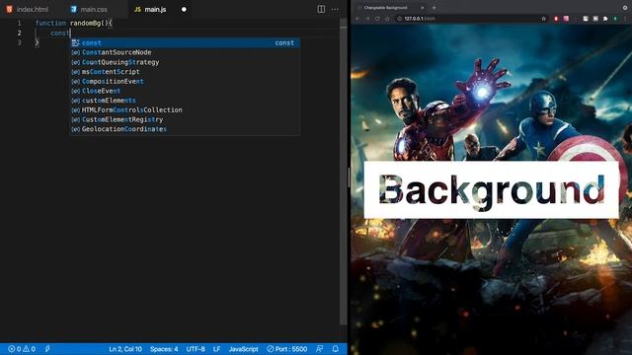Image resolution: width=632 pixels, height=355 pixels.
Task: Click the variable icon beside ConstantSourceNode
Action: click(x=75, y=52)
